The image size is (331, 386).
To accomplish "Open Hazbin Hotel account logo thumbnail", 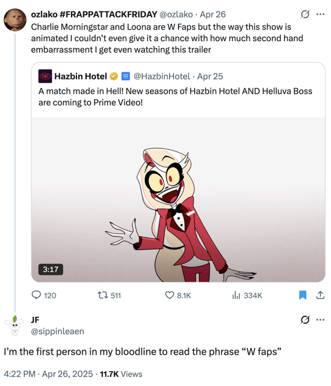I will pyautogui.click(x=45, y=76).
